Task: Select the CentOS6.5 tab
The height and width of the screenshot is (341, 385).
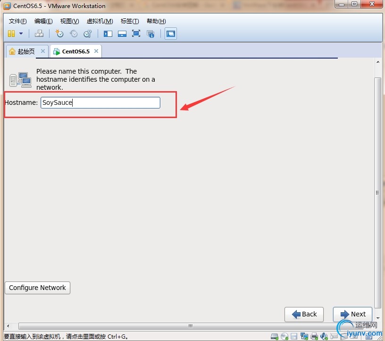Action: click(76, 51)
